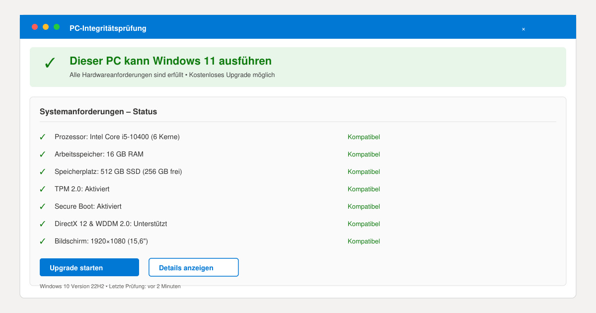Screen dimensions: 596x313
Task: Select 'Prozessor: Intel Core i5-10400 (6 Kerne)' text
Action: 117,137
